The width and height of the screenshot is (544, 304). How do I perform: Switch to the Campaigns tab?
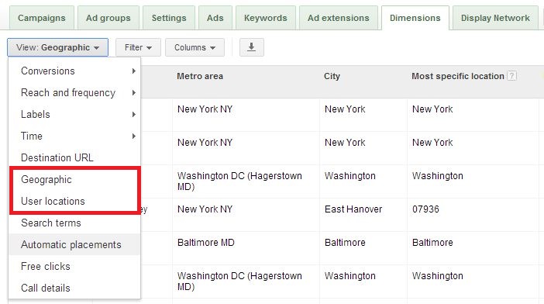(x=42, y=18)
